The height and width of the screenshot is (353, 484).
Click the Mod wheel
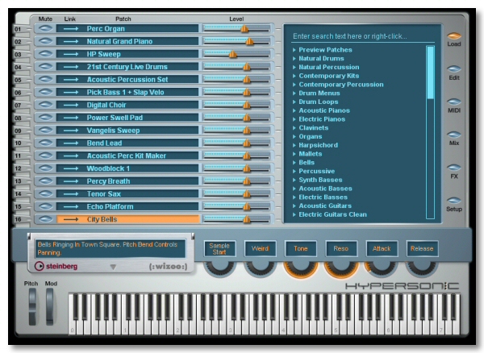coord(50,307)
